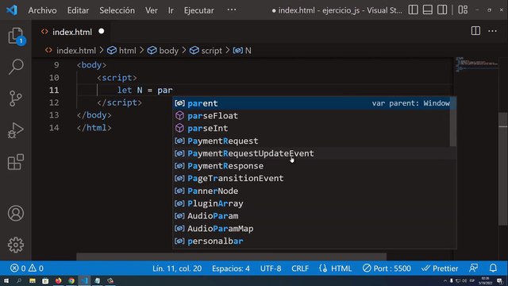This screenshot has height=286, width=508.
Task: Open the feedback icon in status bar
Action: 474,269
